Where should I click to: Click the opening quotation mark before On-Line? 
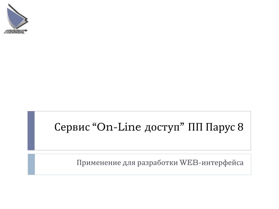[95, 125]
